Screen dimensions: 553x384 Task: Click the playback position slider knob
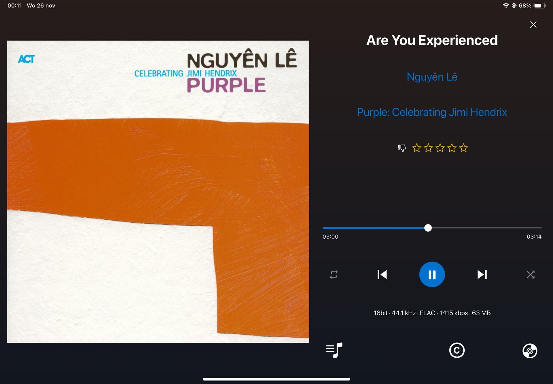(x=428, y=228)
